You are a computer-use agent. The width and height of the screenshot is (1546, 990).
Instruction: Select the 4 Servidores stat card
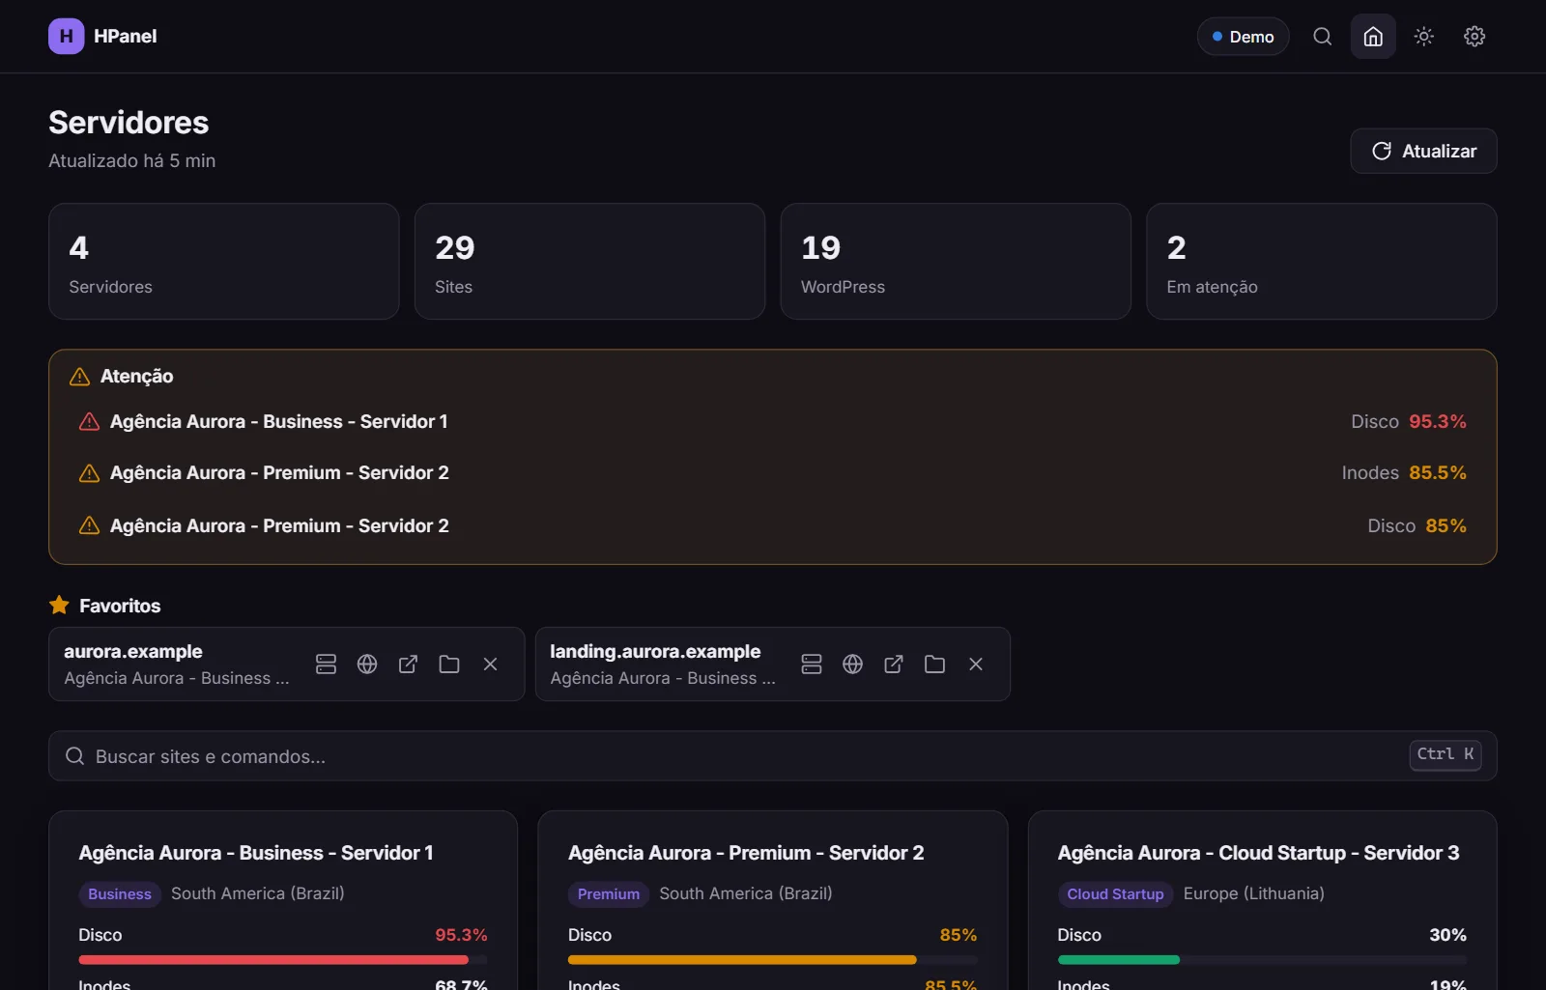(224, 262)
